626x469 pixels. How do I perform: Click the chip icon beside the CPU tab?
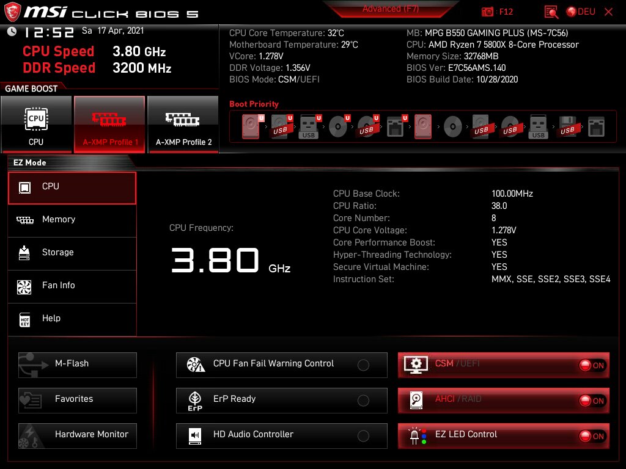(24, 187)
